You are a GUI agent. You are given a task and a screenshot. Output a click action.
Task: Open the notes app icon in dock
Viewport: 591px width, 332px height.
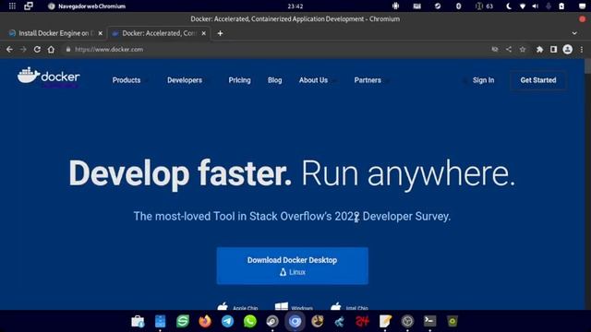pyautogui.click(x=385, y=321)
